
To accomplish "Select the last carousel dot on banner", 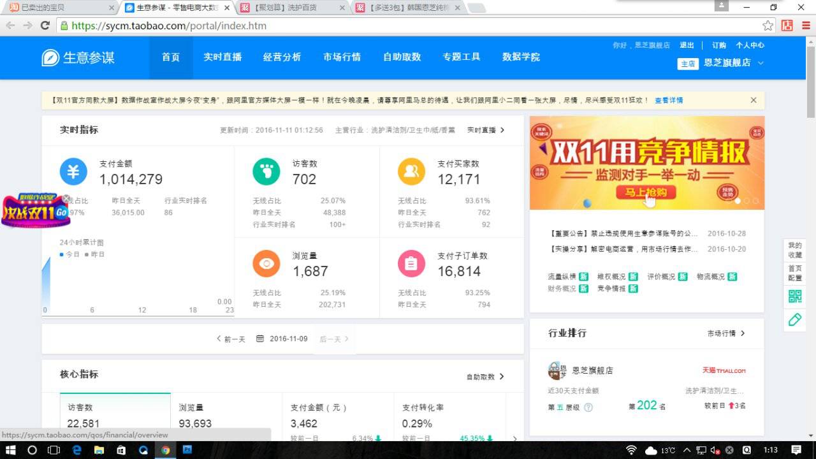I will pyautogui.click(x=755, y=201).
